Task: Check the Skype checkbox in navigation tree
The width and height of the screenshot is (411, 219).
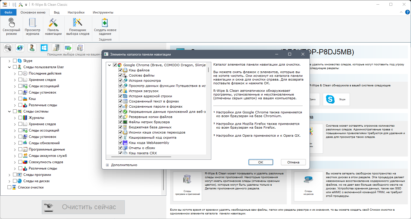Action: (15, 61)
